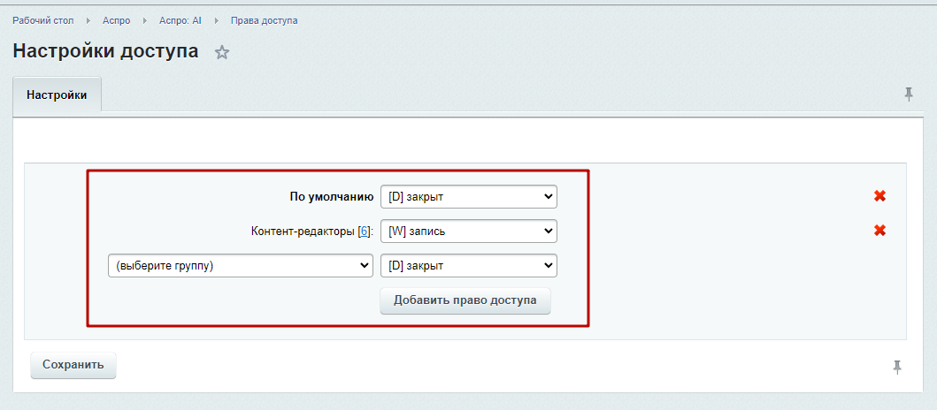Open the arrow menu after Рабочий стол breadcrumb

click(88, 21)
